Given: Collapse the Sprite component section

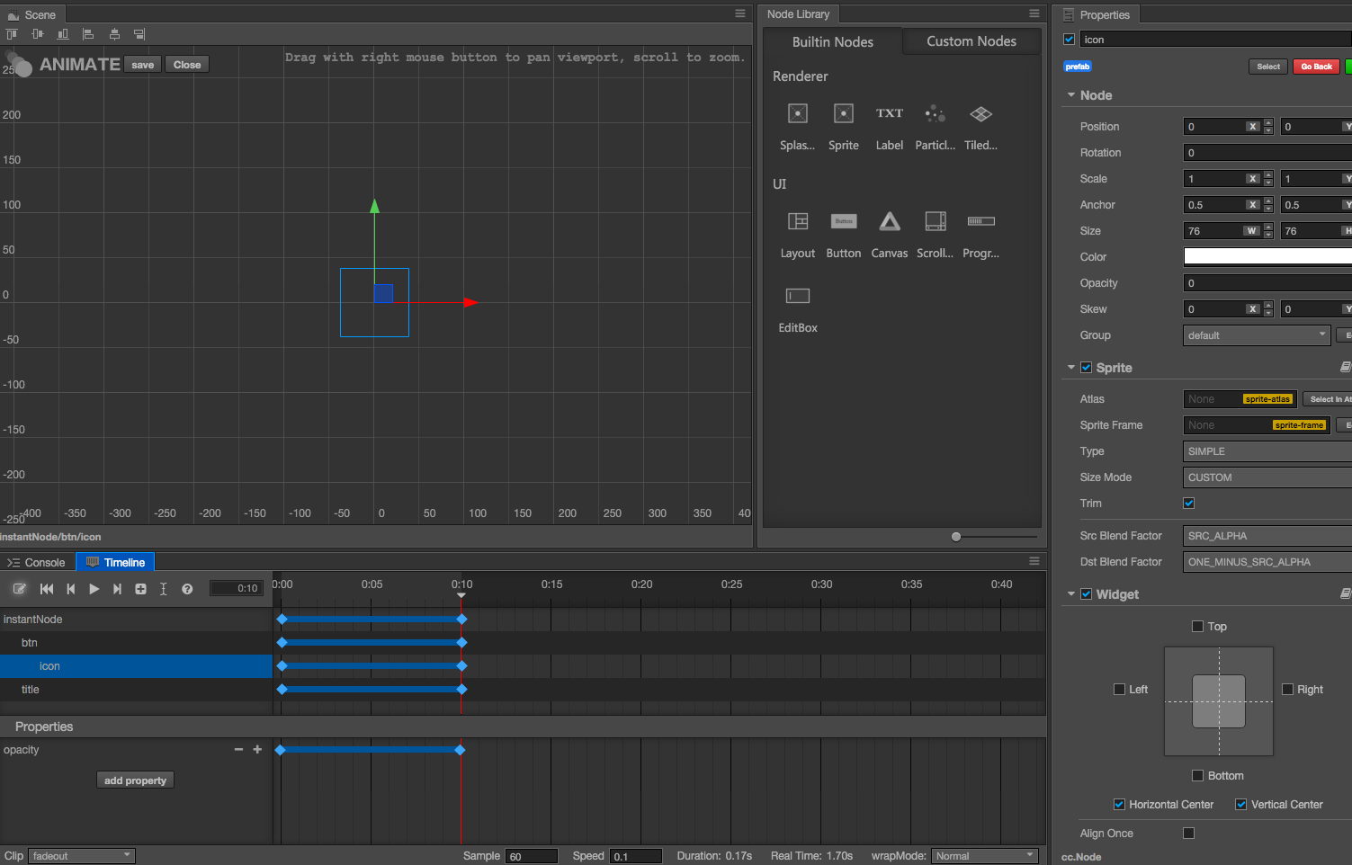Looking at the screenshot, I should [x=1071, y=368].
